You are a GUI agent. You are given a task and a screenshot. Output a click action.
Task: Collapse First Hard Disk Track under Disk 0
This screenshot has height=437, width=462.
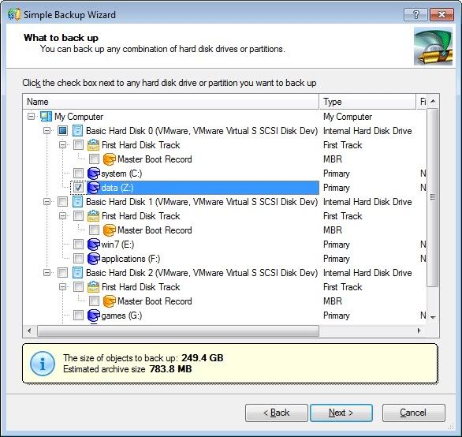click(62, 145)
